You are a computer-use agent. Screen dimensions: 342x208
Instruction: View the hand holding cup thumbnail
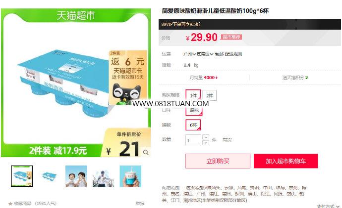tap(130, 176)
